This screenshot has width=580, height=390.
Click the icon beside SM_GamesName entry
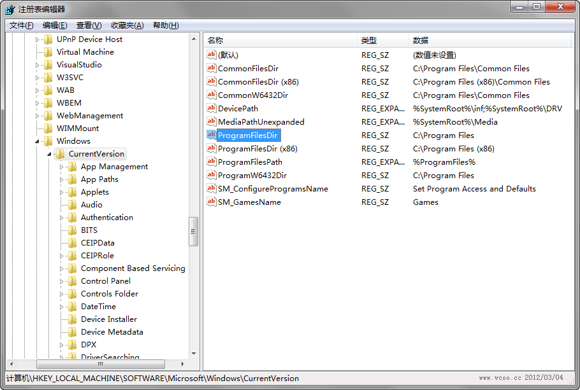tap(212, 202)
